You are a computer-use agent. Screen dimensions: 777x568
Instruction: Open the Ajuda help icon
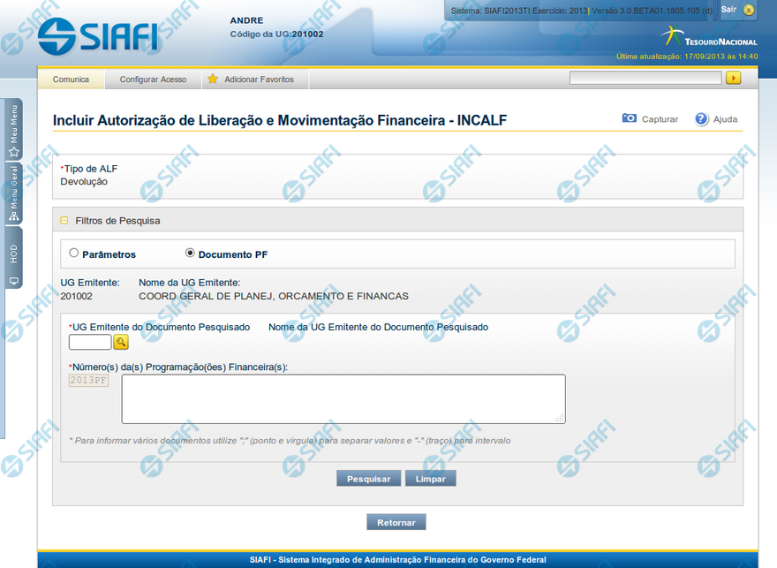click(702, 118)
